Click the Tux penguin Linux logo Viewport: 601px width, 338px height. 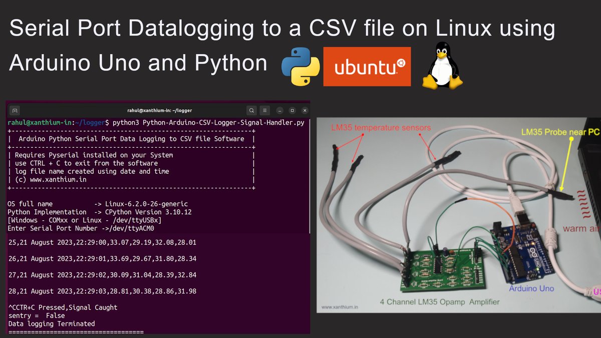pyautogui.click(x=442, y=66)
